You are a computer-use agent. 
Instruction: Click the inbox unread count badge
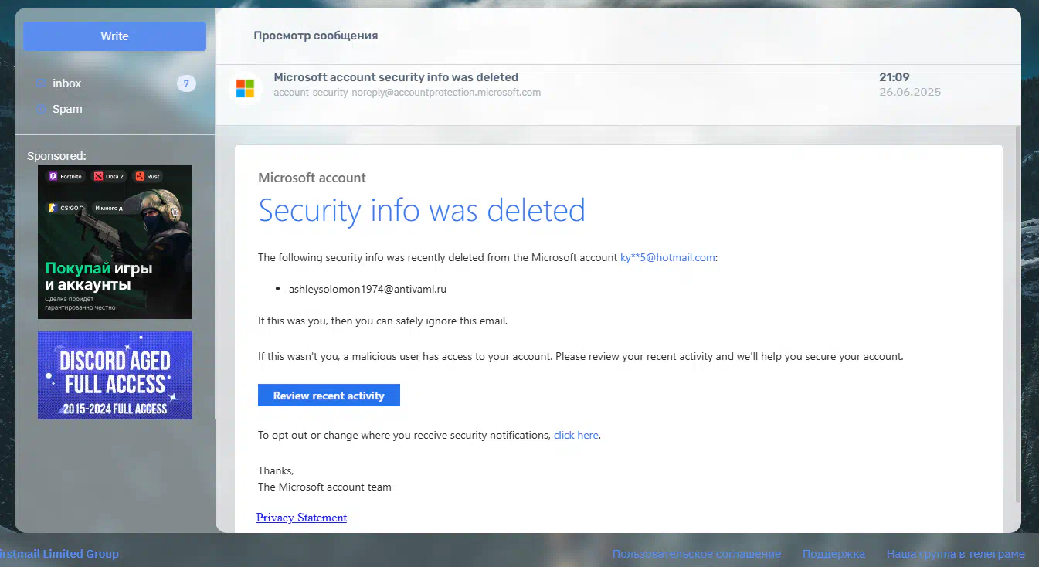pyautogui.click(x=186, y=83)
